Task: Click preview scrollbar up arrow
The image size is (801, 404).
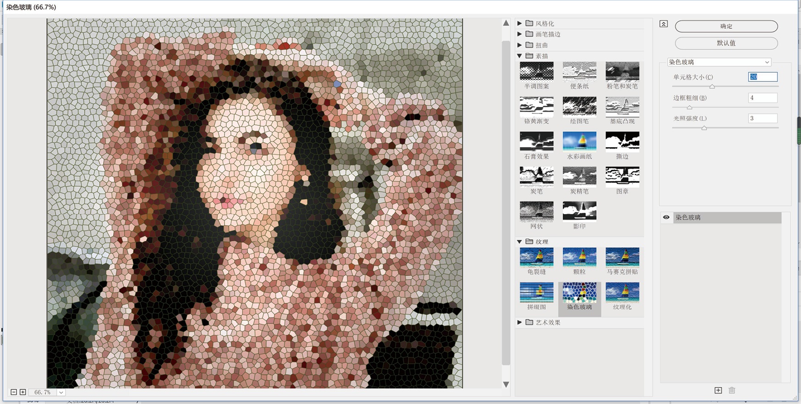Action: tap(506, 23)
